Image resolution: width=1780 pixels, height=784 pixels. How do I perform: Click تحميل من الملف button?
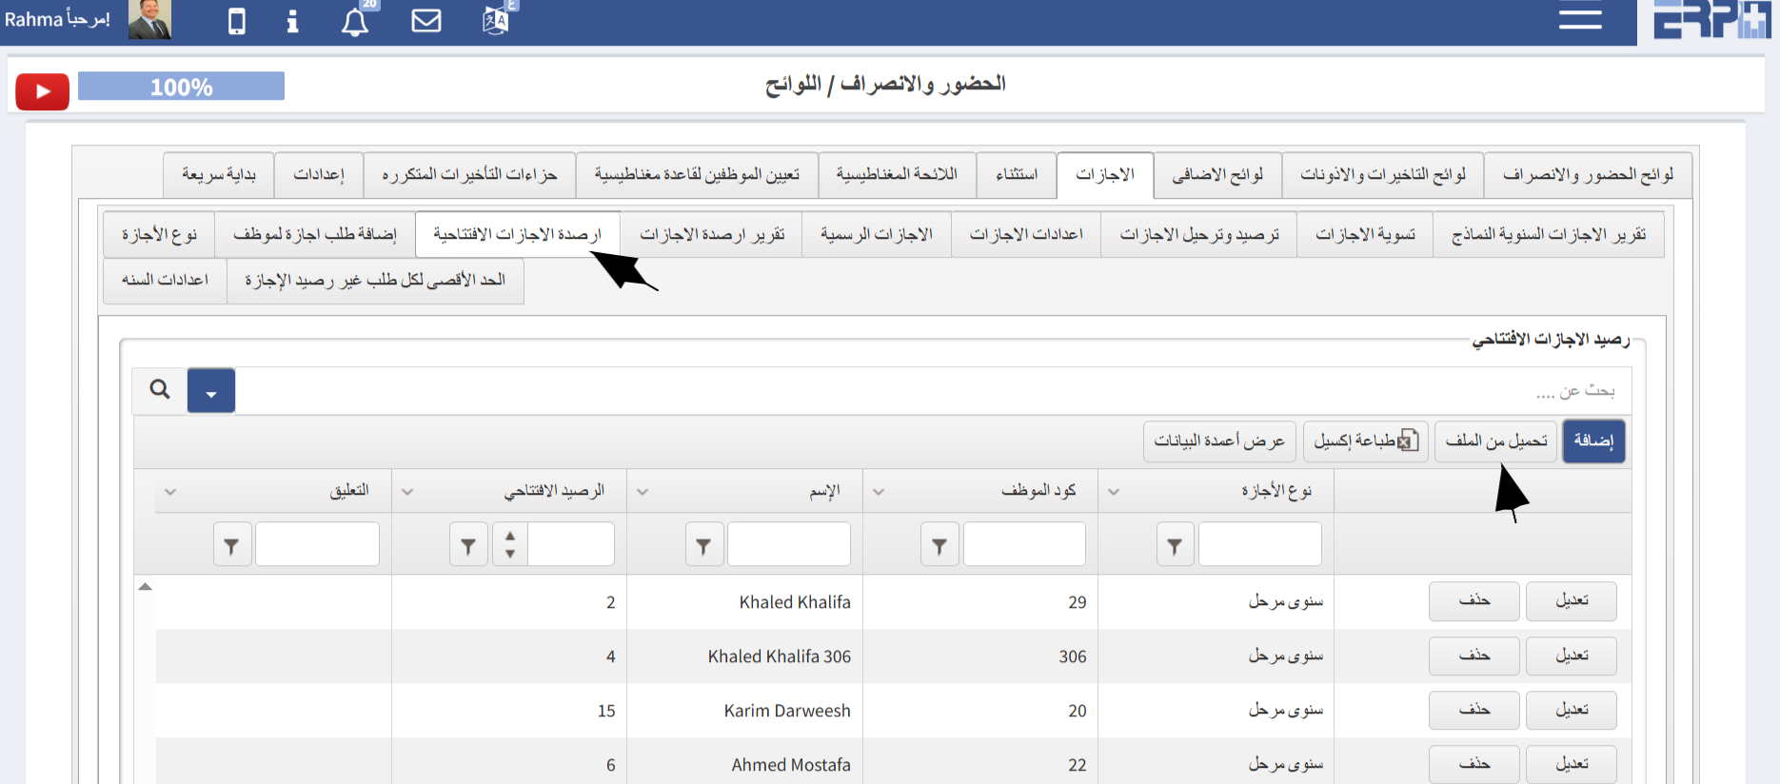pyautogui.click(x=1495, y=441)
